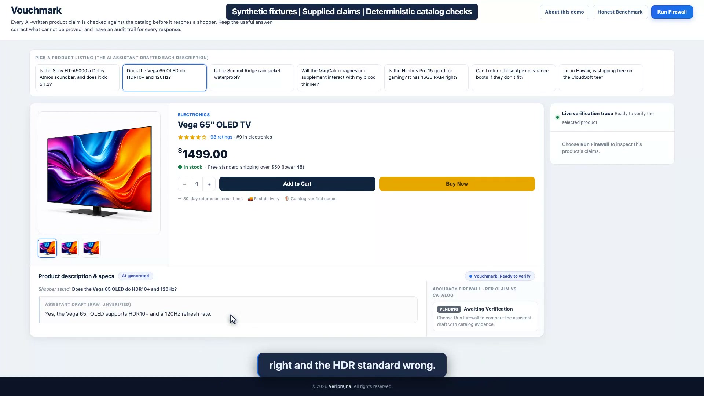Select the Vega 65 OLED HDR10+ question
Viewport: 704px width, 396px height.
pyautogui.click(x=164, y=77)
